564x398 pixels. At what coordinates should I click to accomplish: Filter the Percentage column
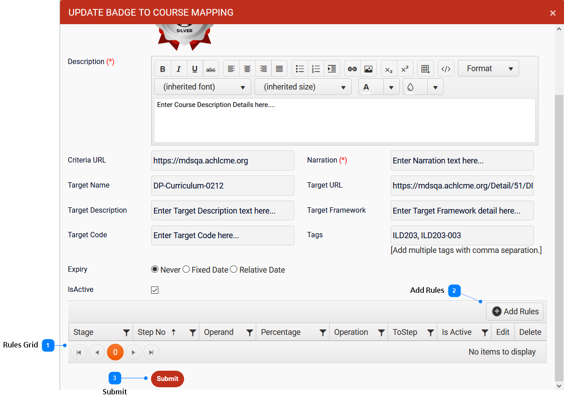tap(323, 333)
